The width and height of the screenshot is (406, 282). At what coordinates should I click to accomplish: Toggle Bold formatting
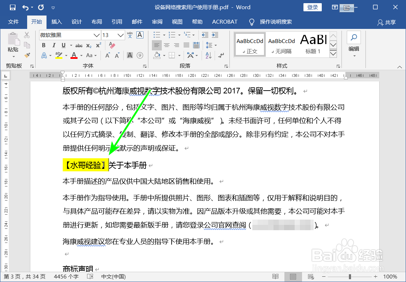click(44, 45)
